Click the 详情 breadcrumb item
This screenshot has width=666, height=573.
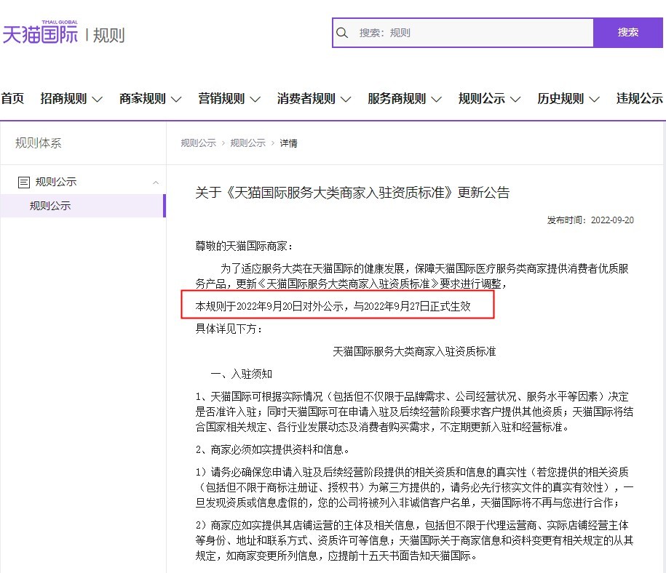pyautogui.click(x=288, y=143)
